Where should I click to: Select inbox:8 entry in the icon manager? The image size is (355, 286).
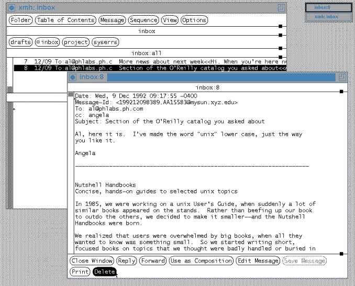click(329, 7)
